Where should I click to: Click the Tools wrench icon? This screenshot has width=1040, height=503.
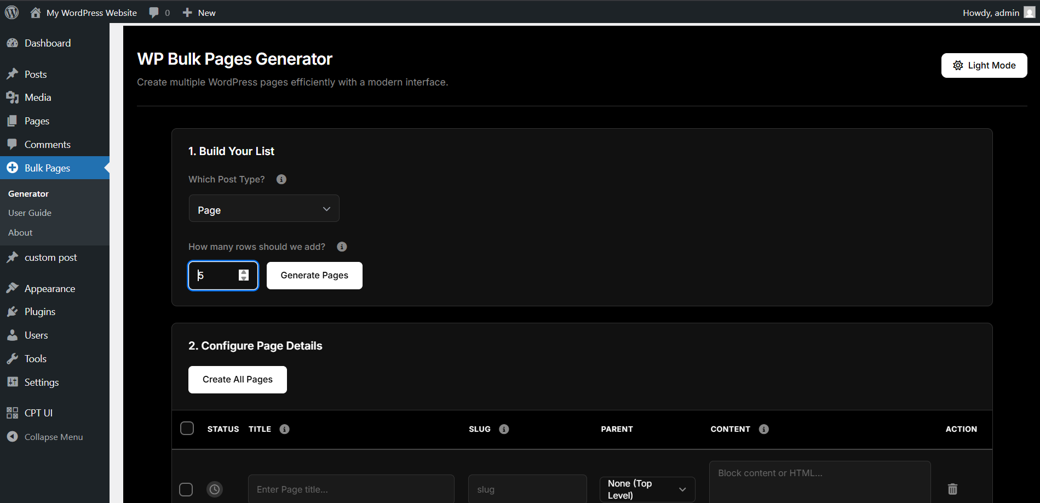pyautogui.click(x=13, y=358)
